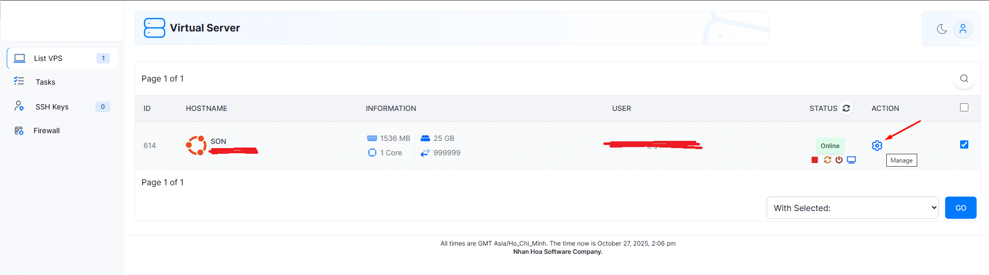This screenshot has height=275, width=989.
Task: Power off the VPS with the power icon
Action: tap(839, 160)
